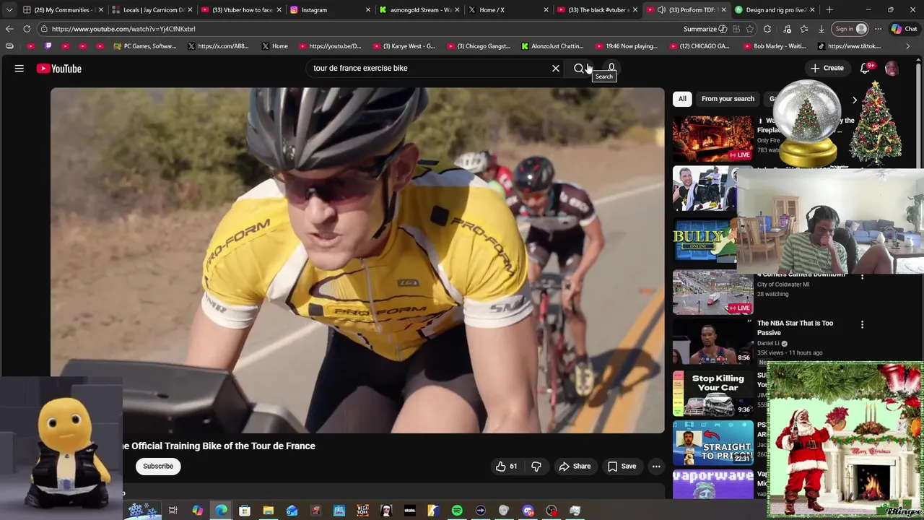The width and height of the screenshot is (924, 520).
Task: Run search with magnifying glass button
Action: [579, 69]
